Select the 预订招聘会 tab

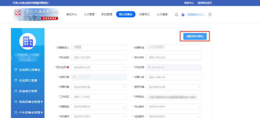tap(126, 14)
